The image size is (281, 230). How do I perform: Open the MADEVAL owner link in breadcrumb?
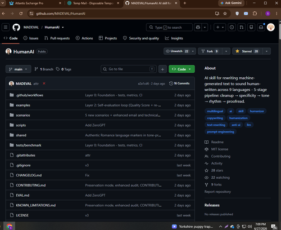click(x=31, y=28)
